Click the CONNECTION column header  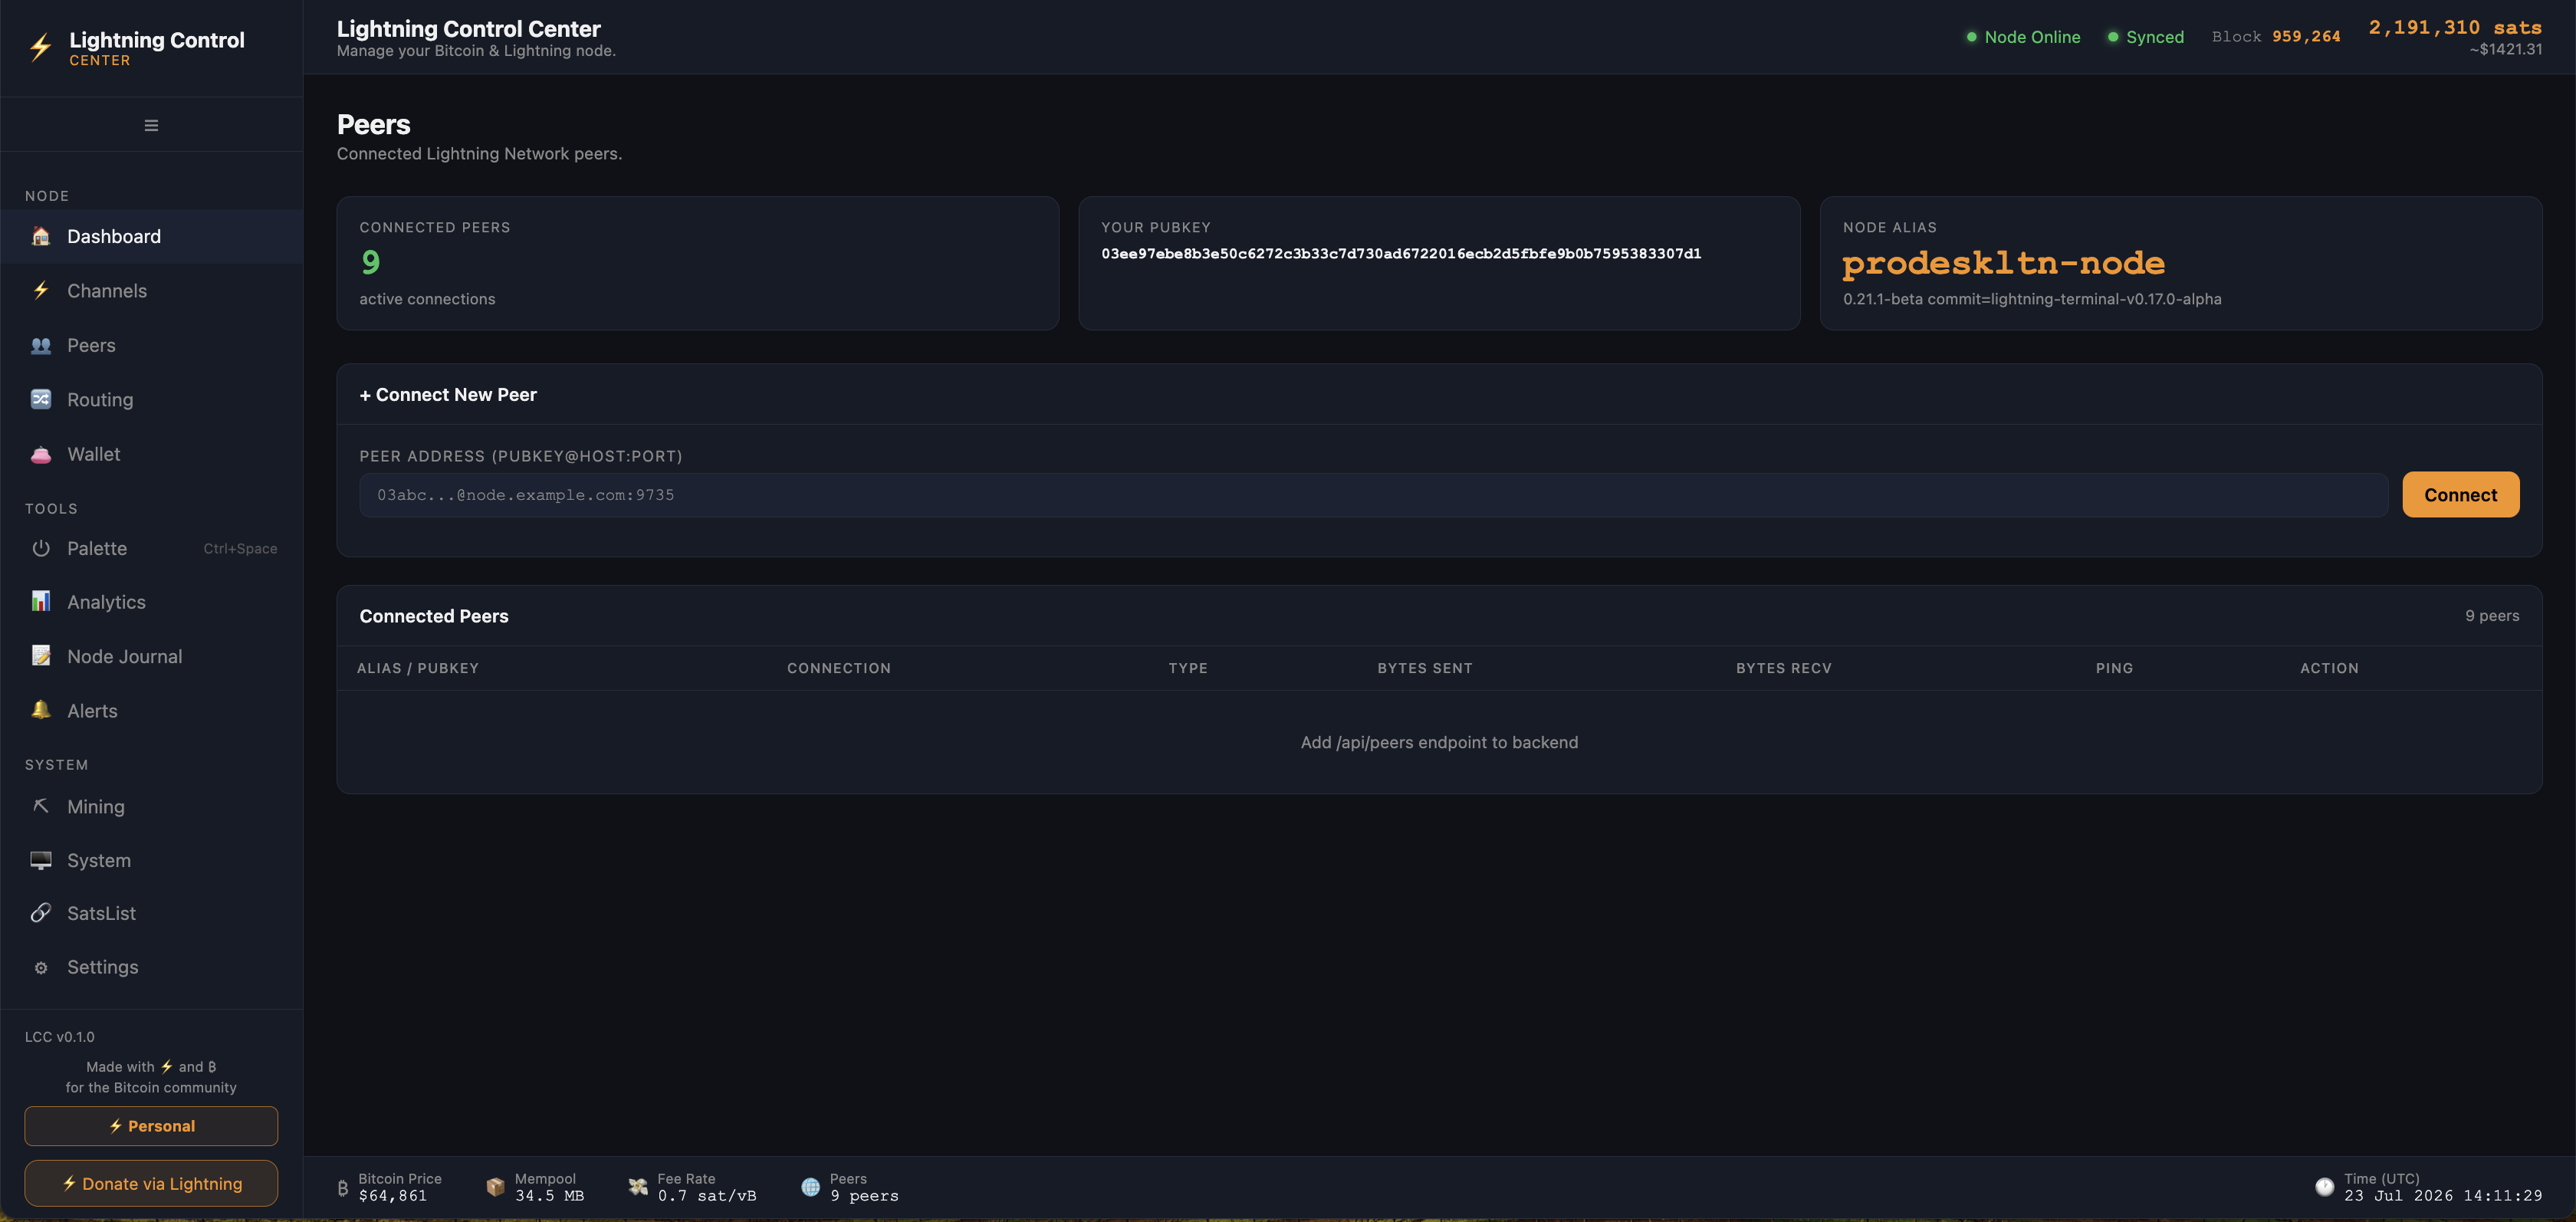coord(838,668)
